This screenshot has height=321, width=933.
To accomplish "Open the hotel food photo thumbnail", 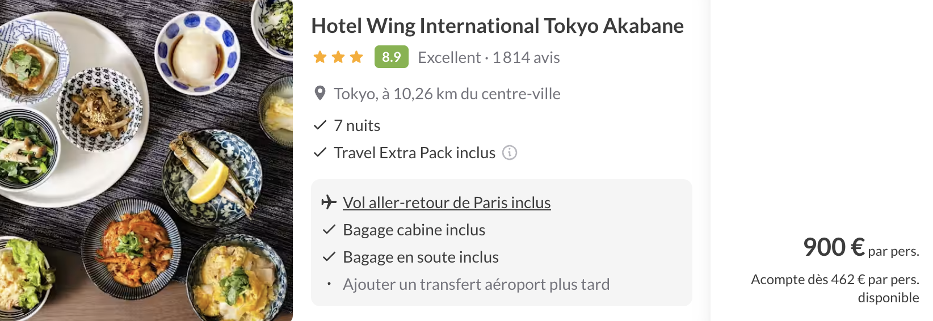I will (146, 160).
